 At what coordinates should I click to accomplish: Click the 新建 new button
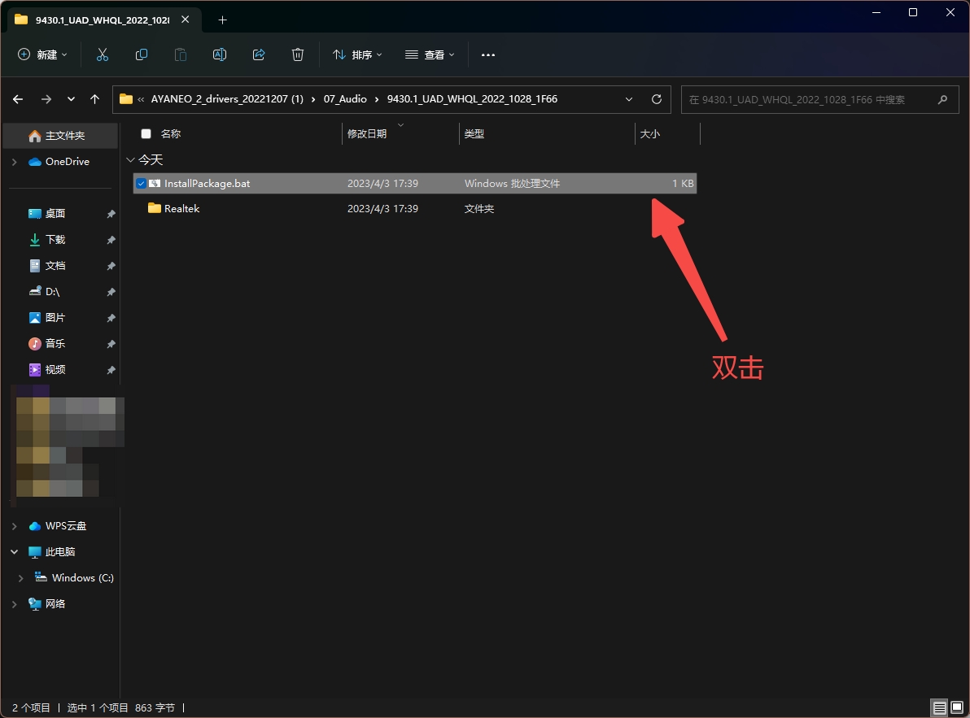(x=43, y=54)
